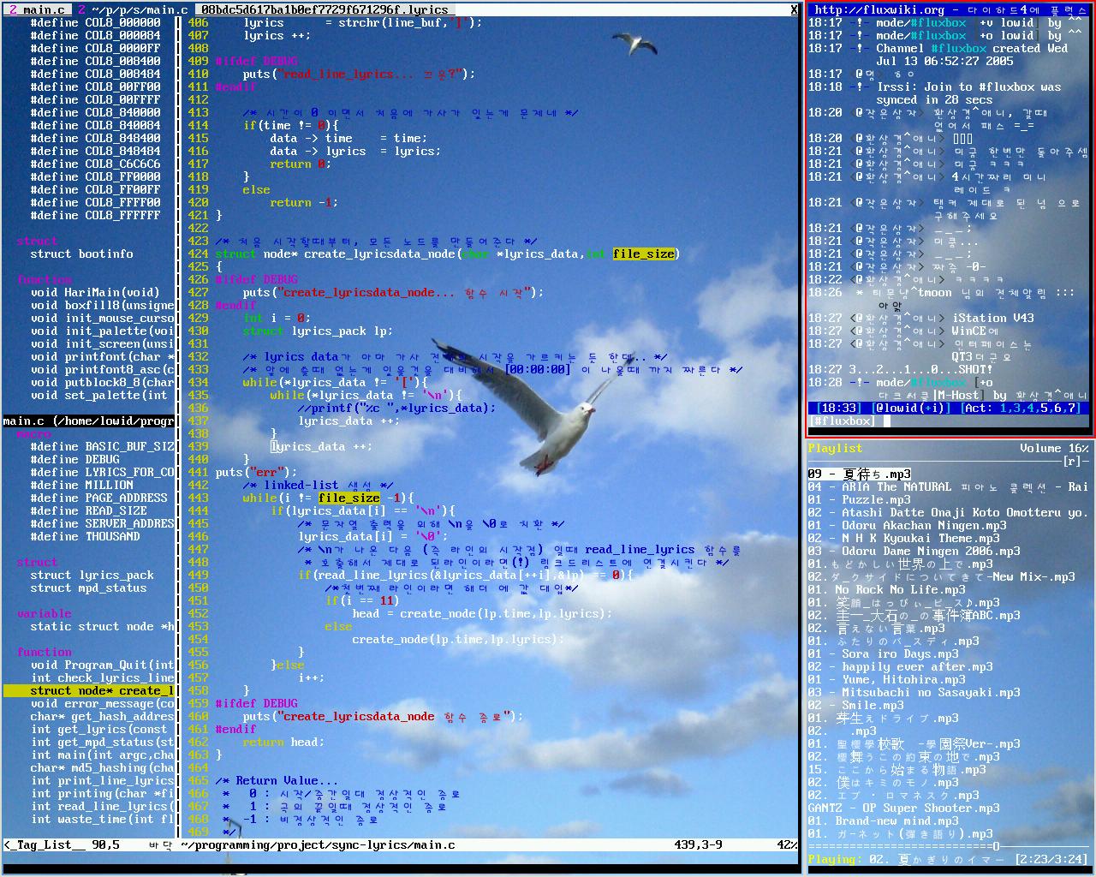The image size is (1096, 877).
Task: Select the 00bdc5d617ba1b0ef7729f671296f.lyrics tab
Action: (x=325, y=9)
